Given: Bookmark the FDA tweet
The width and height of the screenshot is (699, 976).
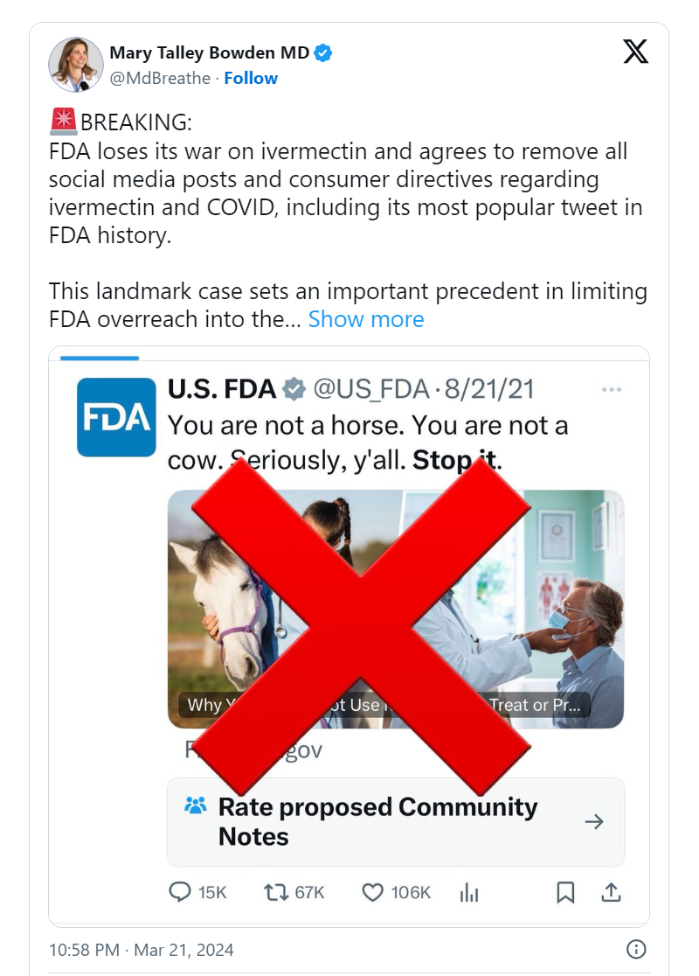Looking at the screenshot, I should click(565, 892).
